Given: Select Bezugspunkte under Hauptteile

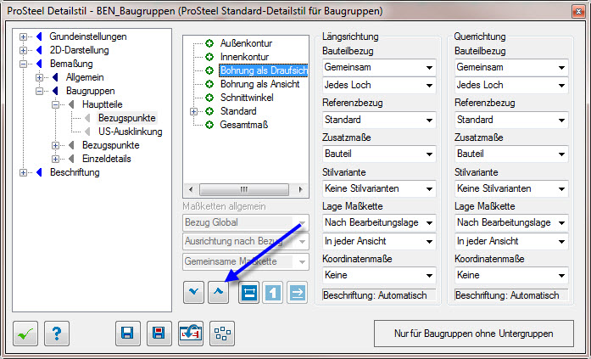Looking at the screenshot, I should click(127, 118).
